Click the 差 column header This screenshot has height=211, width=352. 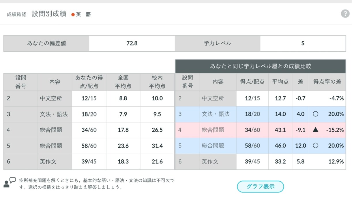[x=300, y=82]
